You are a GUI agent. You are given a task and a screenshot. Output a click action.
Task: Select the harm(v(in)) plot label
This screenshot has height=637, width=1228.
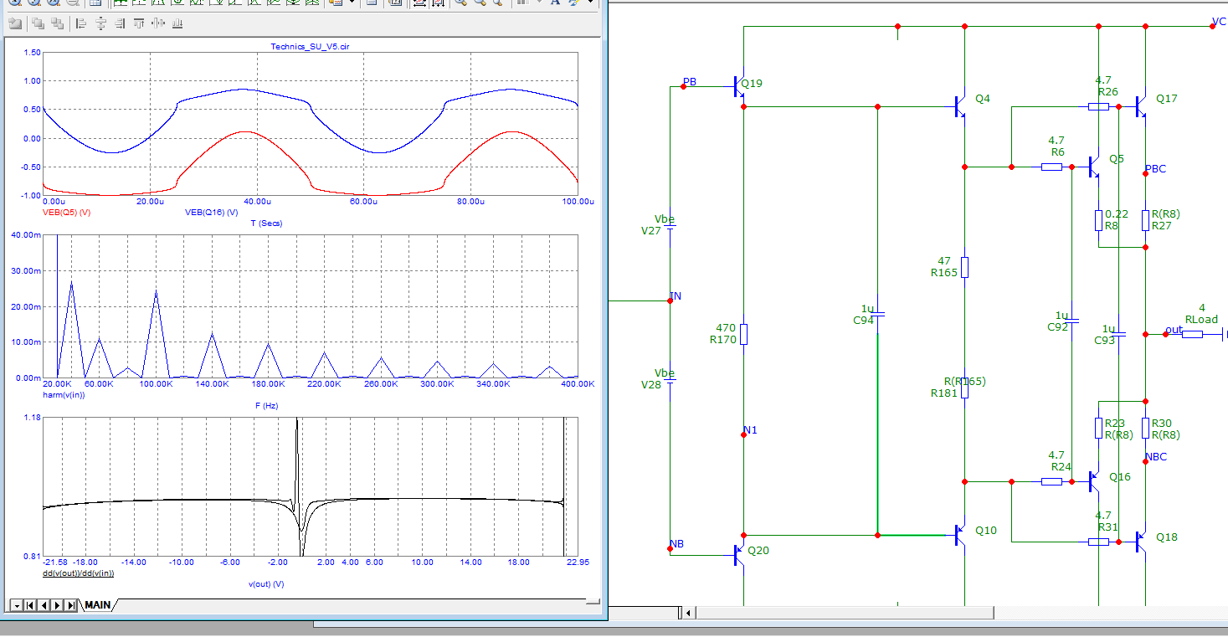tap(64, 393)
